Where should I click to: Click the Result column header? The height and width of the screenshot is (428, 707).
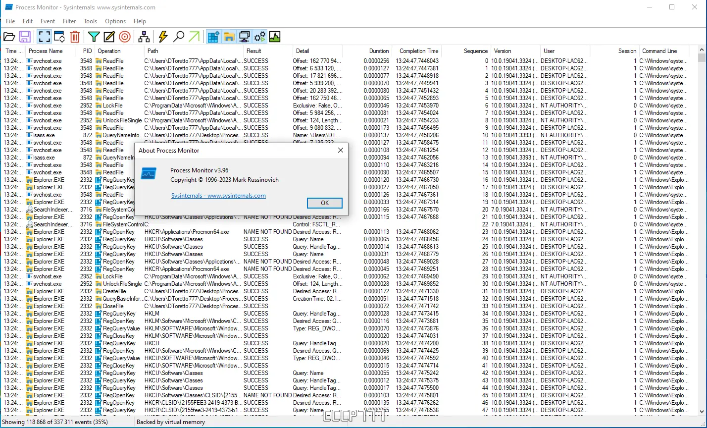tap(268, 51)
